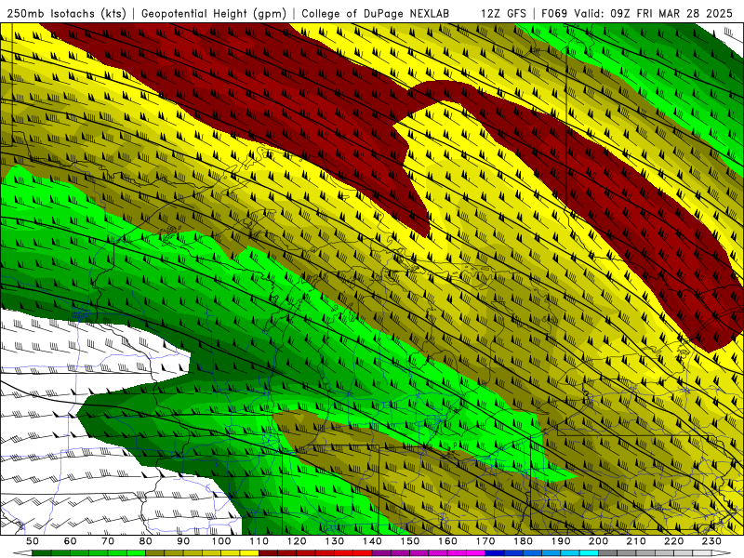
Task: Select the 90 knots legend label
Action: [183, 541]
